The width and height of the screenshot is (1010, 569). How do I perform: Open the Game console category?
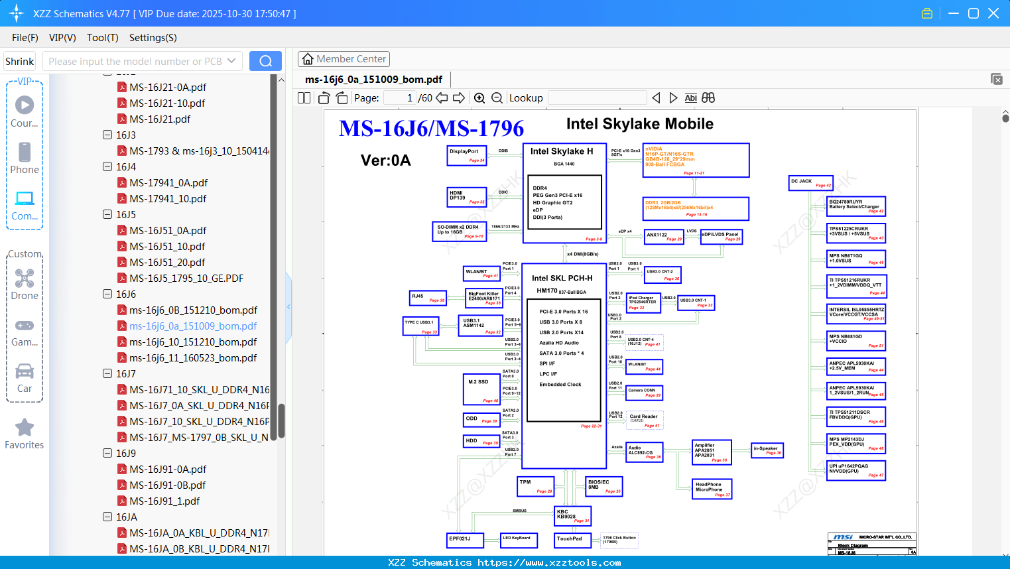(x=25, y=332)
